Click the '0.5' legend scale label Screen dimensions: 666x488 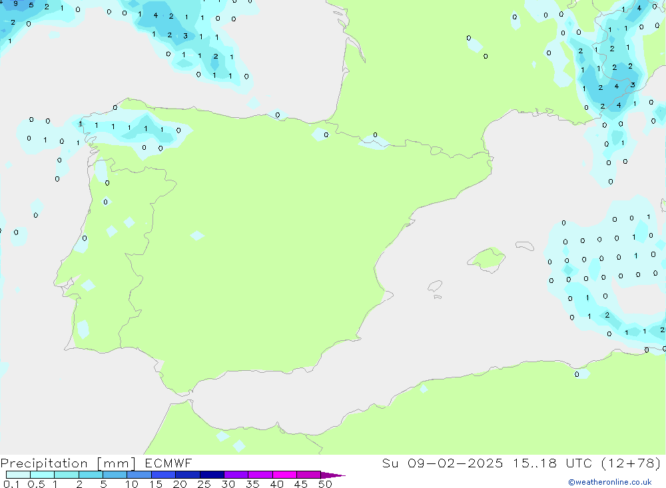click(36, 484)
